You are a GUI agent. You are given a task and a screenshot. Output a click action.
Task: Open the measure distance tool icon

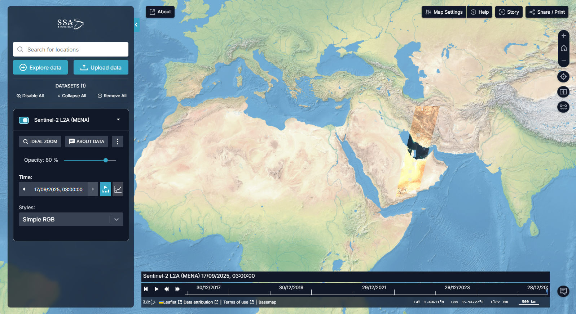pos(563,107)
